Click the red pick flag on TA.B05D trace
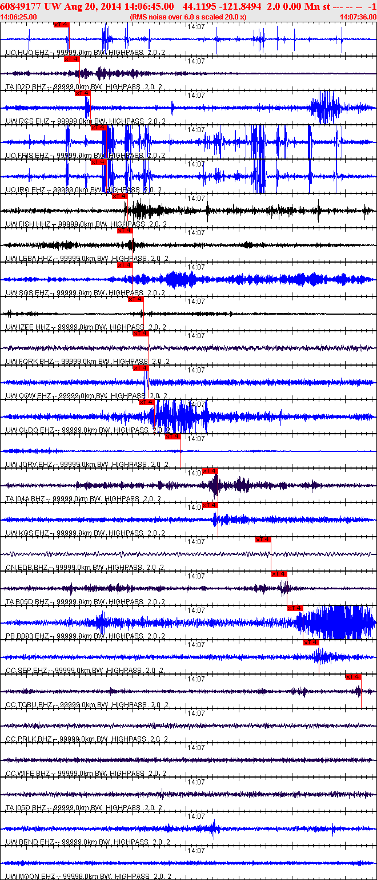The height and width of the screenshot is (880, 377). click(x=279, y=574)
